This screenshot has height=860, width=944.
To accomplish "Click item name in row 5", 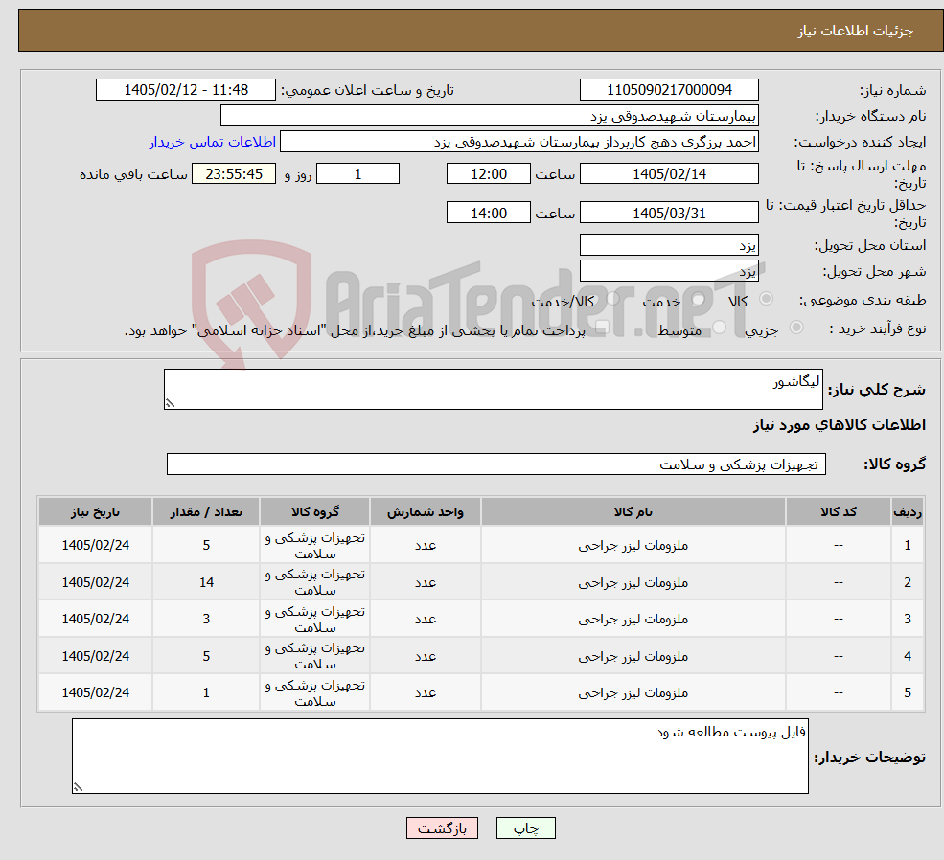I will 633,692.
